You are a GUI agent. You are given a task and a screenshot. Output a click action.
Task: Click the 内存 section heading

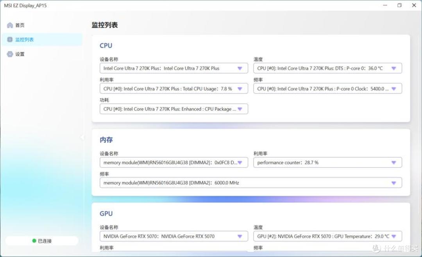click(106, 140)
